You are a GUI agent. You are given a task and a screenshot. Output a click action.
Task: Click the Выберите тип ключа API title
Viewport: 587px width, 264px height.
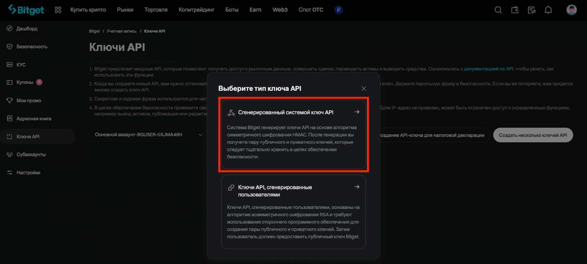[x=260, y=89]
